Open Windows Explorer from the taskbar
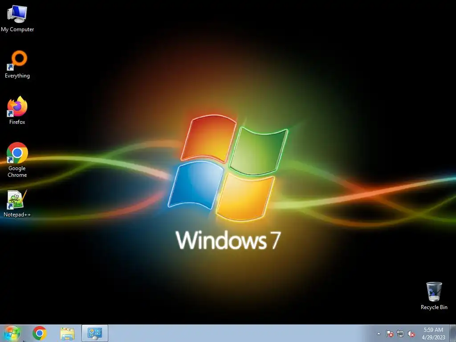Viewport: 456px width, 342px height. tap(67, 334)
